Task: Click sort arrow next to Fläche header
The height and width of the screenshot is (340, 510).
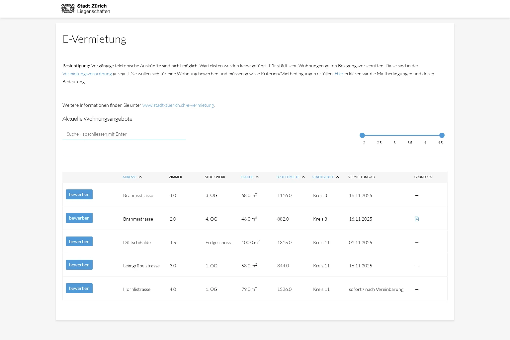Action: (257, 177)
